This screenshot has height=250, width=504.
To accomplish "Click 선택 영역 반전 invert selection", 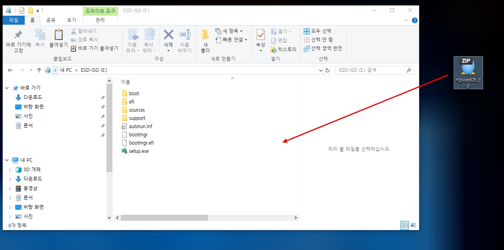I will (323, 48).
